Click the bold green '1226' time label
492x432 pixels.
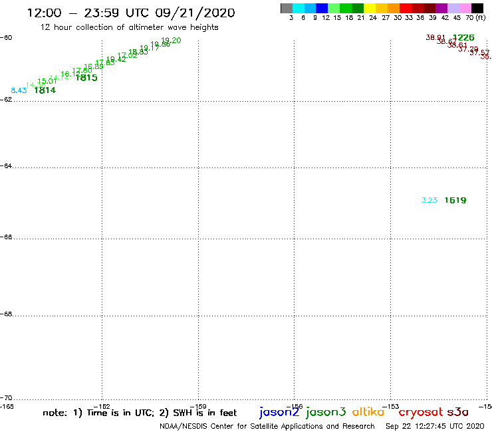pyautogui.click(x=463, y=38)
